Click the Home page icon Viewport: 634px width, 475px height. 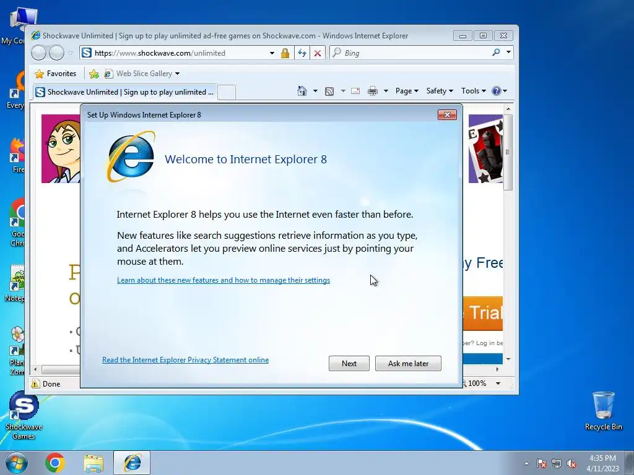[302, 91]
